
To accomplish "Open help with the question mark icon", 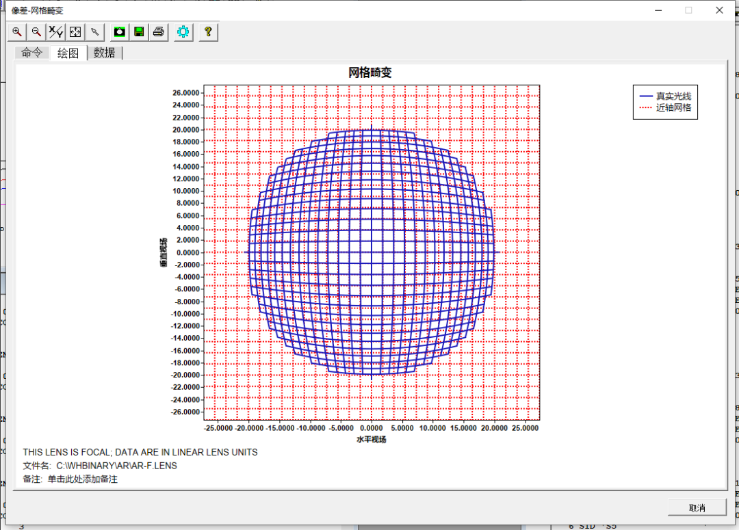I will [208, 32].
